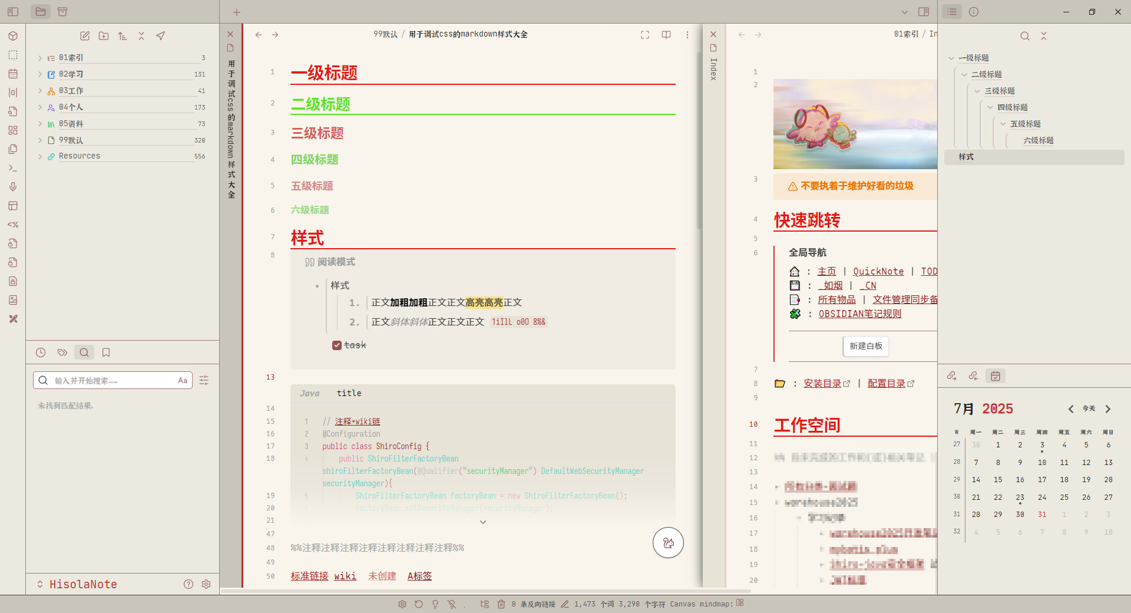1131x613 pixels.
Task: Open the QuickNote link
Action: pyautogui.click(x=878, y=271)
